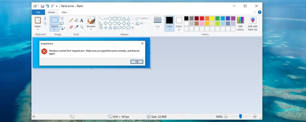Choose the pink color swatch

(202, 23)
